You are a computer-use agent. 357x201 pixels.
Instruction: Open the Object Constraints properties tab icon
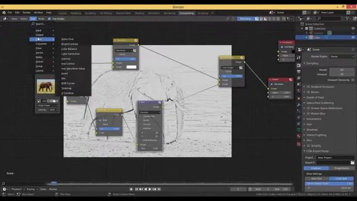[x=299, y=123]
